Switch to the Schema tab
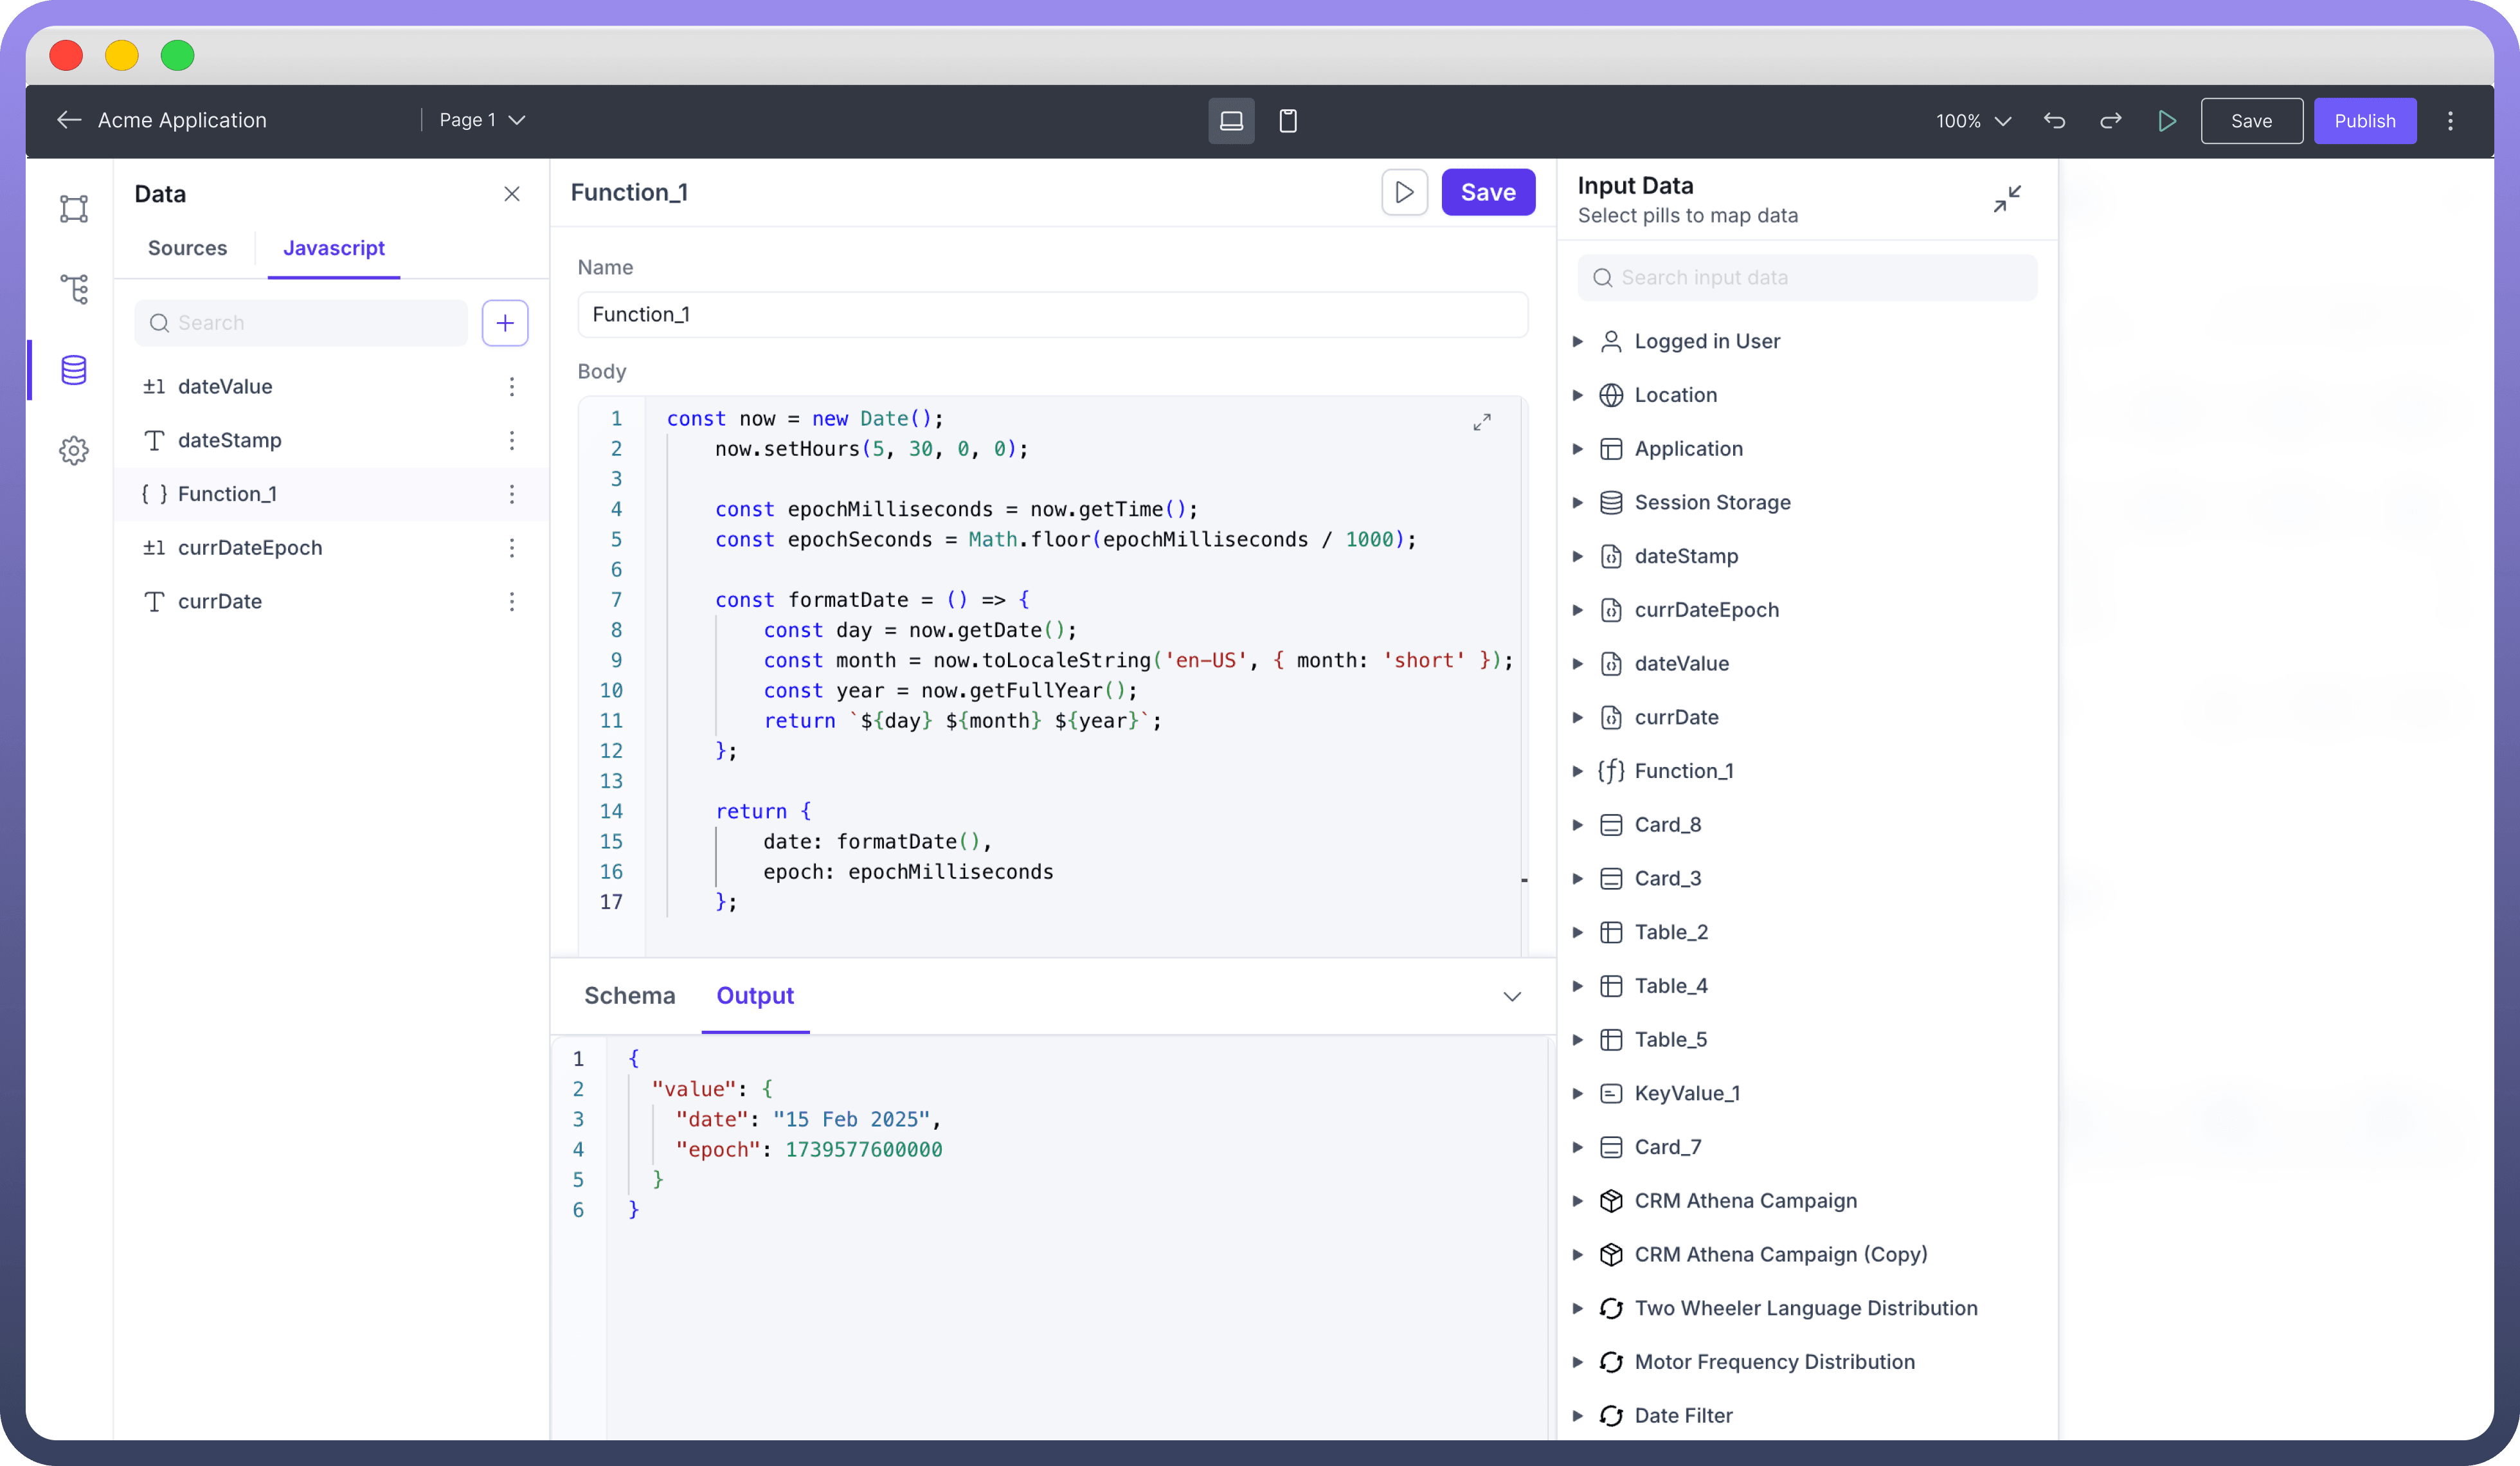Viewport: 2520px width, 1466px height. (x=629, y=996)
